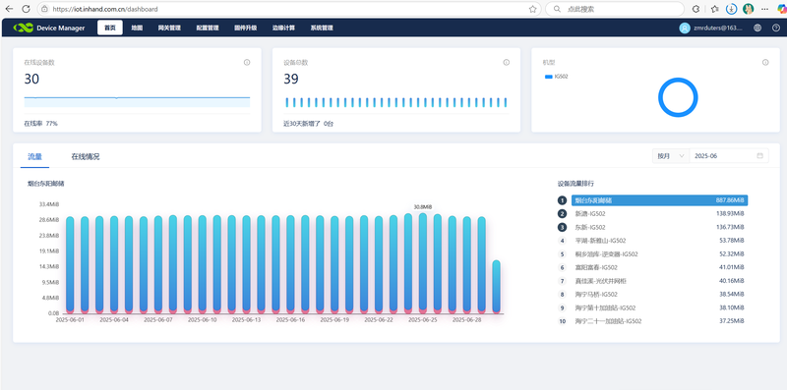Click the user avatar icon

click(x=684, y=28)
